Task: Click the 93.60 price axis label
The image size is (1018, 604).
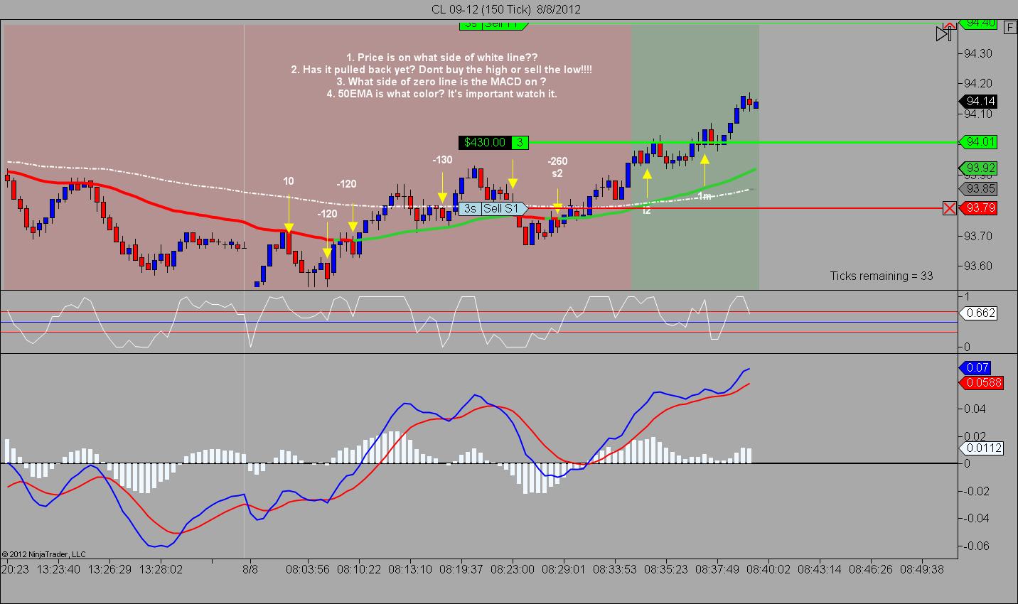Action: click(979, 266)
